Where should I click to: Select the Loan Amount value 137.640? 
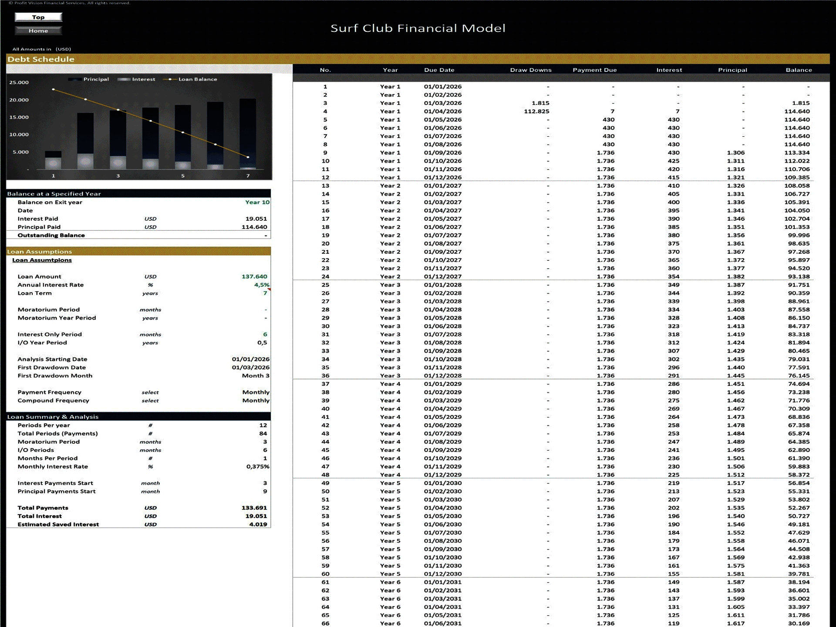[254, 276]
